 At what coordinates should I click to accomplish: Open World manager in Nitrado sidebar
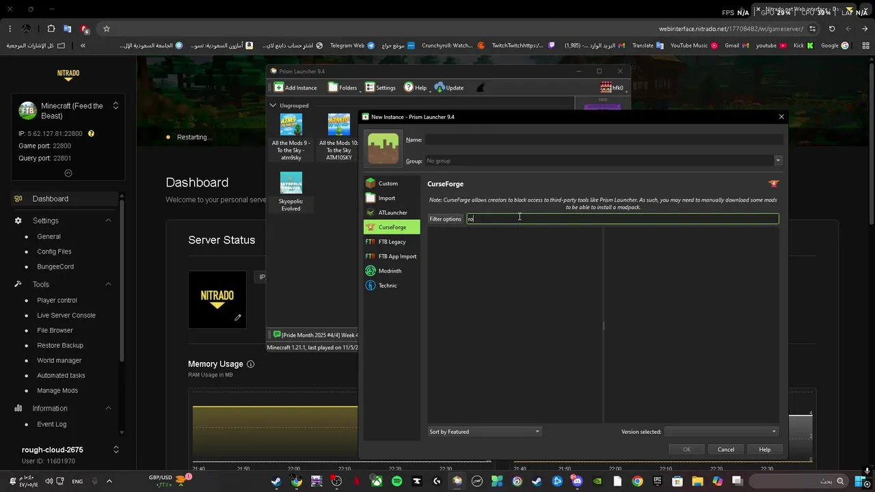[x=59, y=360]
